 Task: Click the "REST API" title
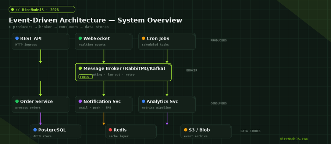[31, 38]
